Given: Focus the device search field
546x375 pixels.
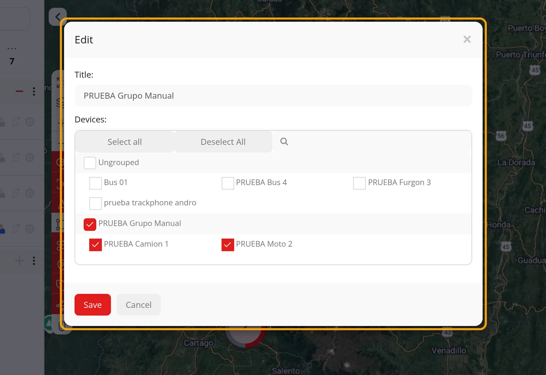Looking at the screenshot, I should pyautogui.click(x=372, y=142).
